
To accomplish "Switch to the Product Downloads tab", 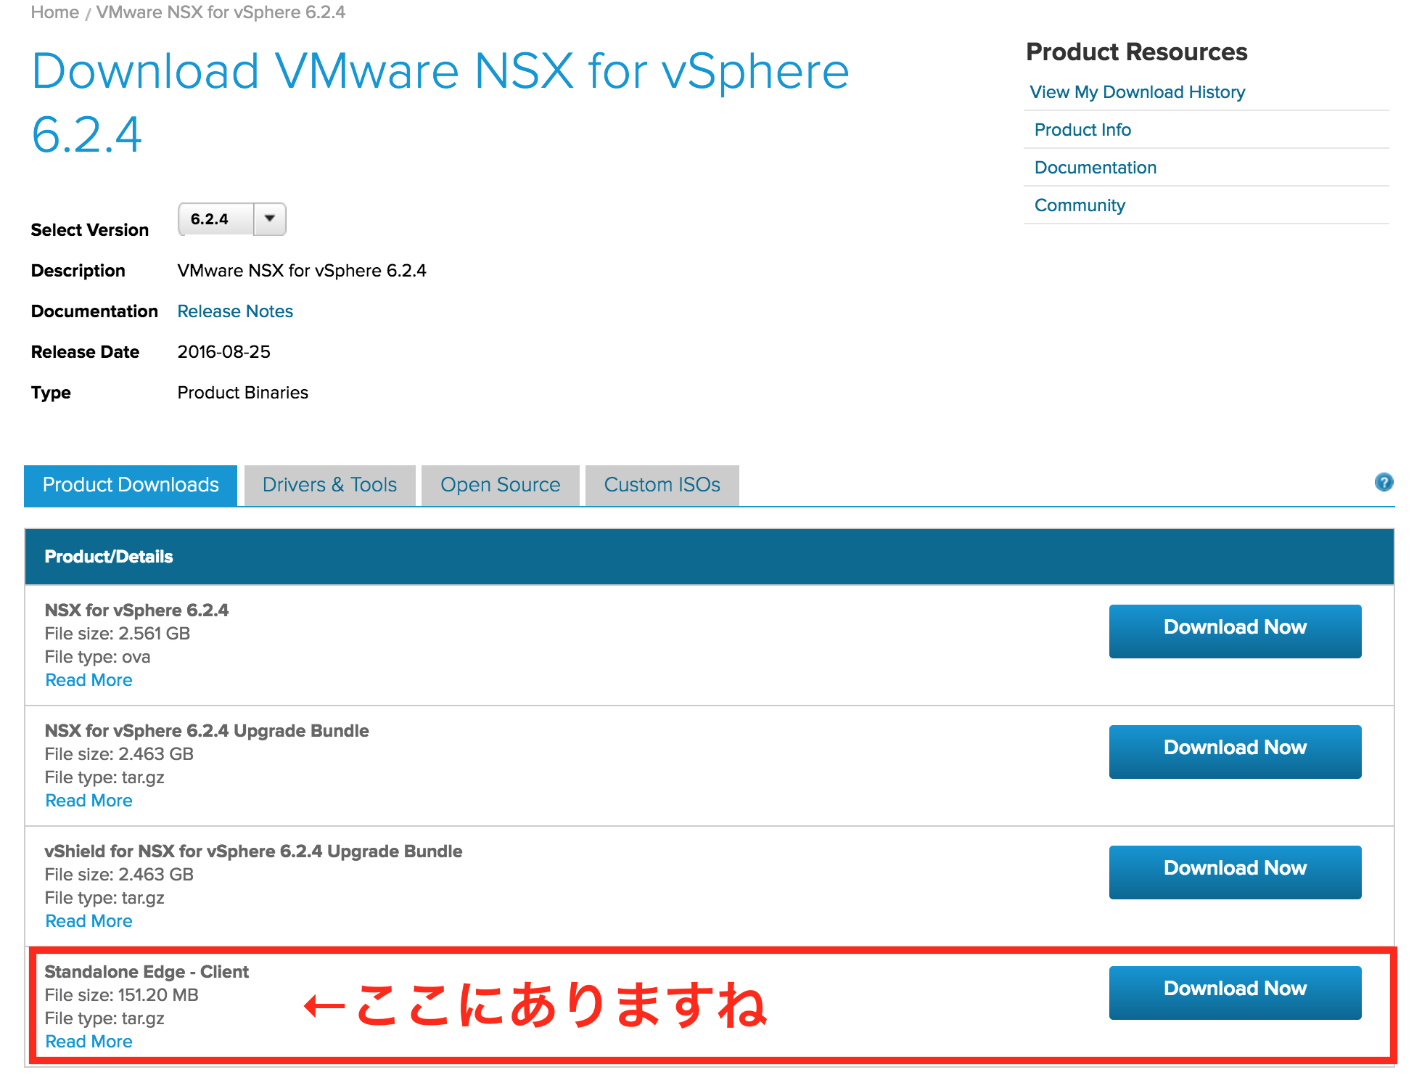I will tap(131, 485).
